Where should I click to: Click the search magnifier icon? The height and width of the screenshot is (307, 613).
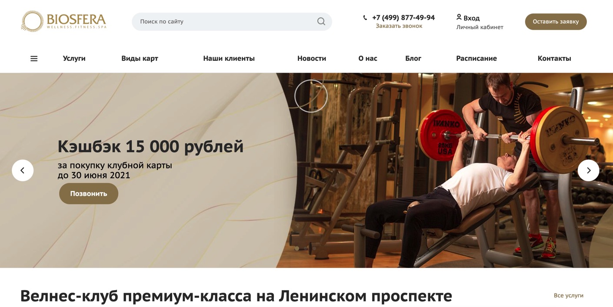(x=321, y=21)
